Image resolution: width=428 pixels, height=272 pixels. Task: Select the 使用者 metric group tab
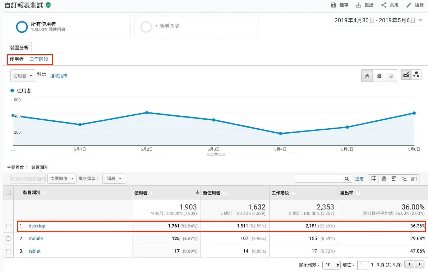[x=17, y=59]
